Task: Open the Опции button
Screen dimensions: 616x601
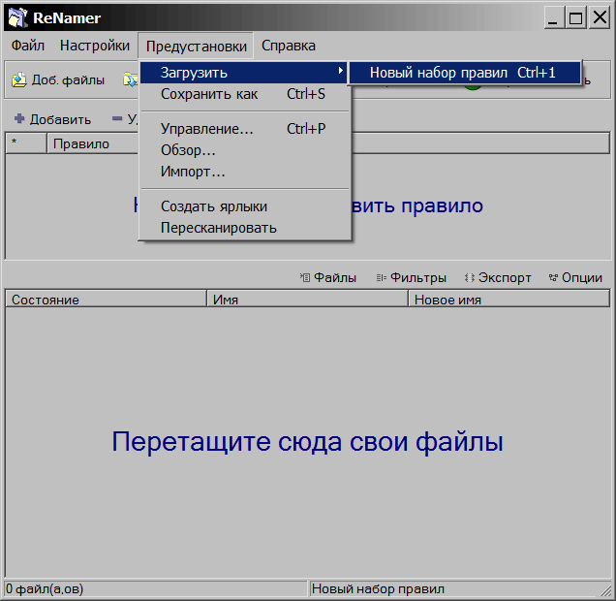Action: click(575, 277)
